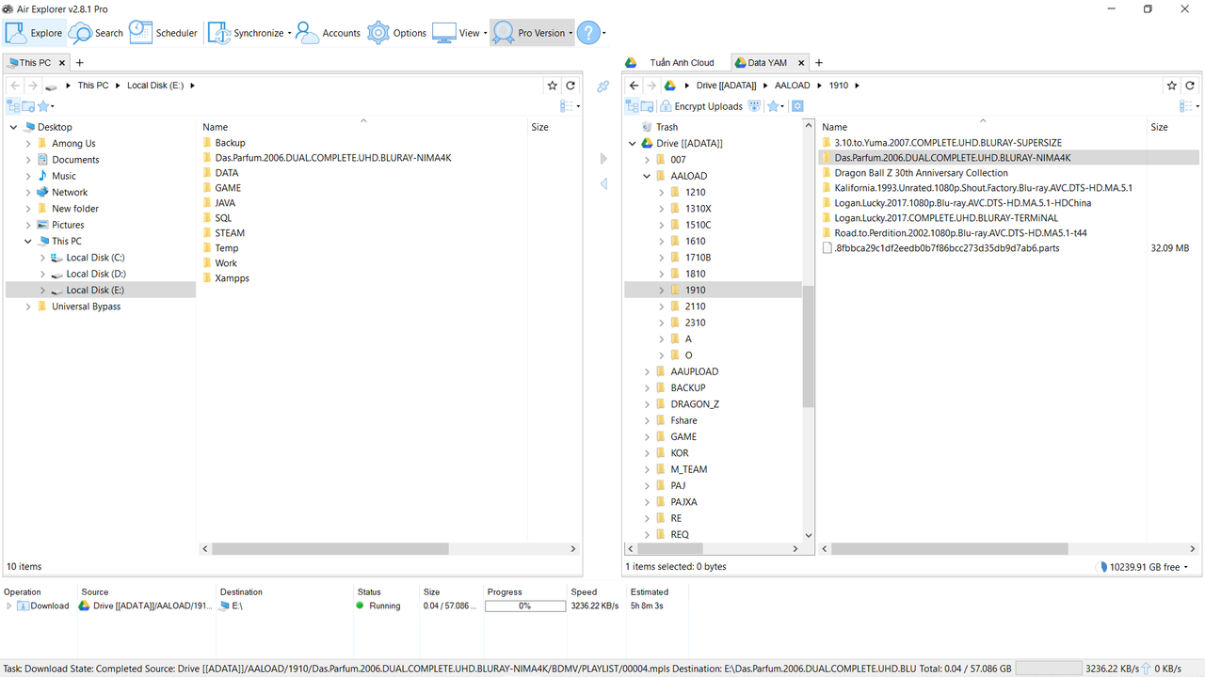
Task: Select the Network tree item
Action: [70, 192]
